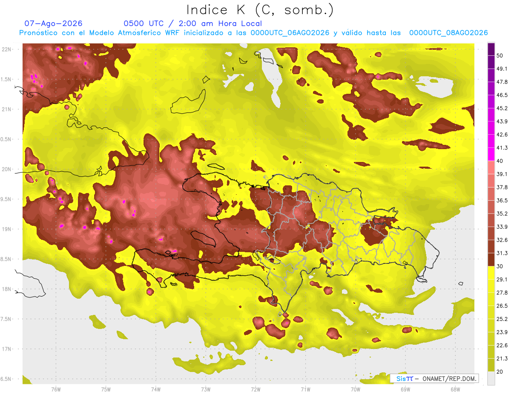Viewport: 511px width, 395px height.
Task: Click the latitude axis label "21N"
Action: 7,110
